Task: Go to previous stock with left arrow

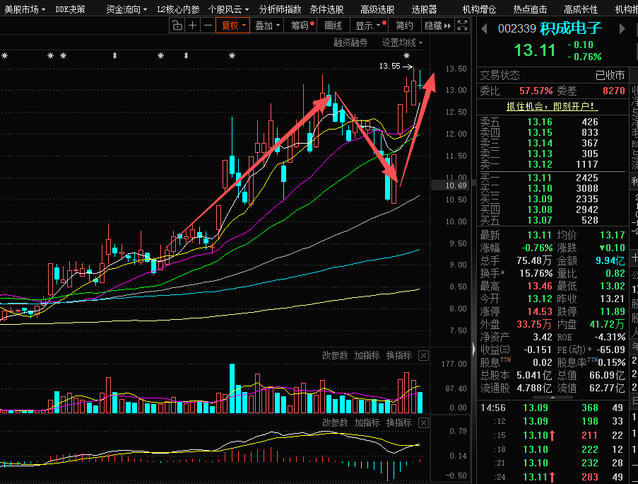Action: (484, 28)
